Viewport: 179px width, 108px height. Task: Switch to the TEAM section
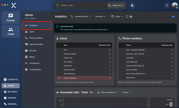tap(11, 31)
